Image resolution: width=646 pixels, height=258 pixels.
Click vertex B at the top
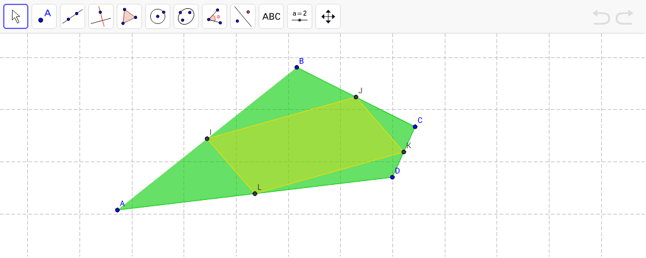(x=297, y=67)
